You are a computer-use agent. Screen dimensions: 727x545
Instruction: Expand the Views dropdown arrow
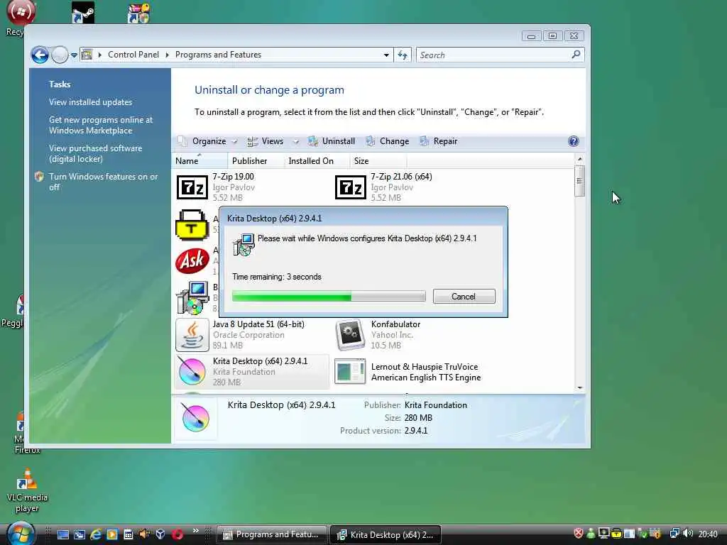[x=295, y=142]
